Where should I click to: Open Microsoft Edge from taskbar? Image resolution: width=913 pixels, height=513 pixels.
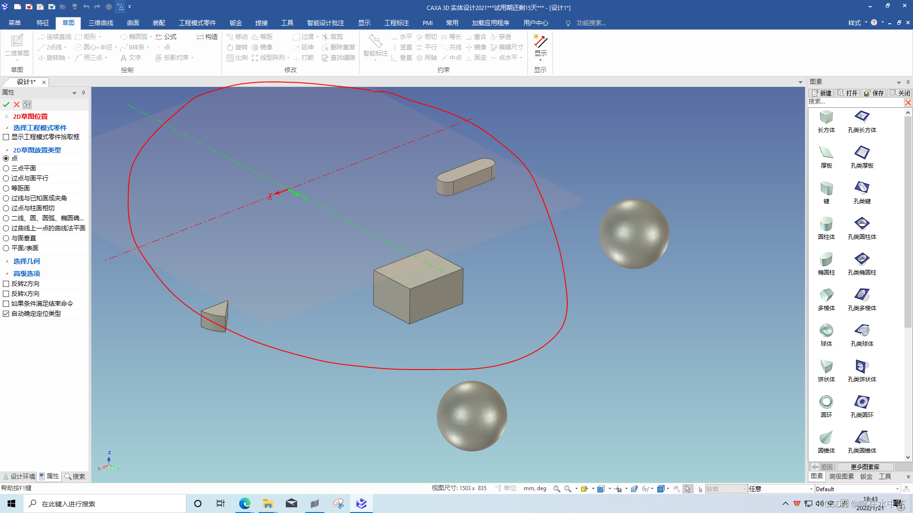(x=244, y=503)
